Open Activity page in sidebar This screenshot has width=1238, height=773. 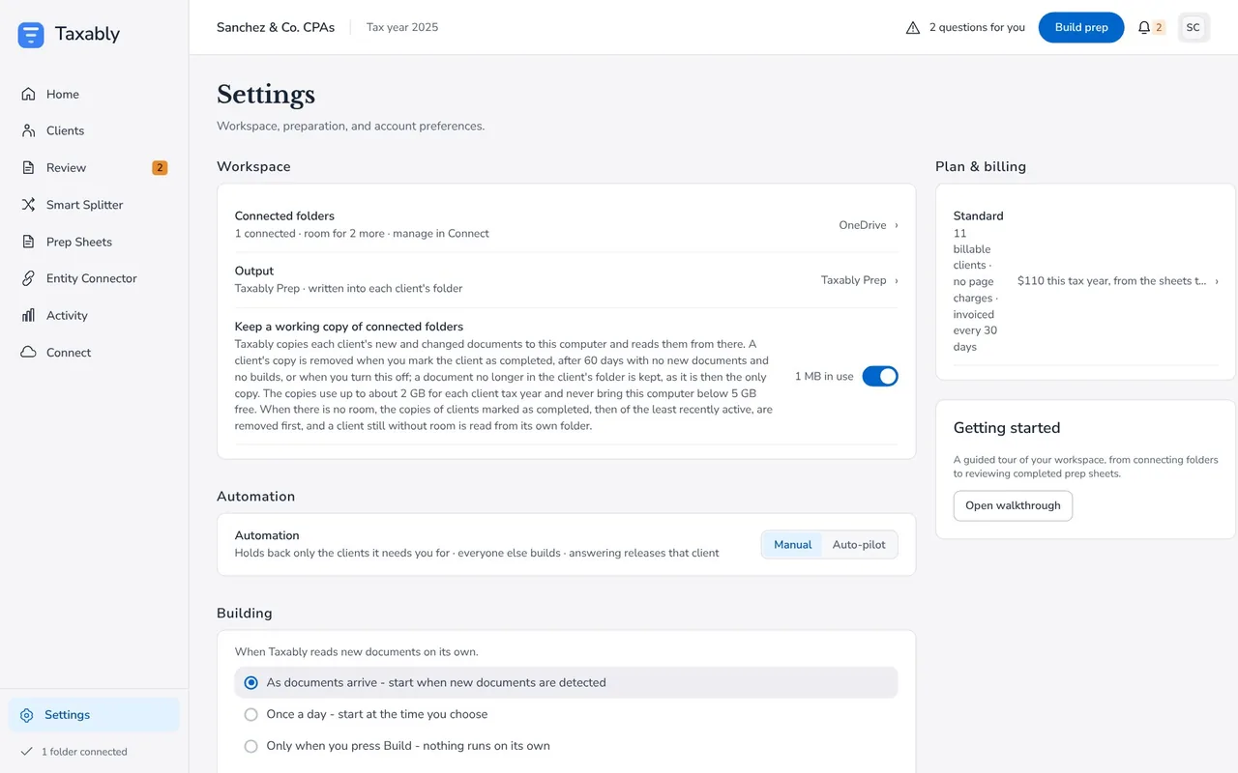[94, 315]
